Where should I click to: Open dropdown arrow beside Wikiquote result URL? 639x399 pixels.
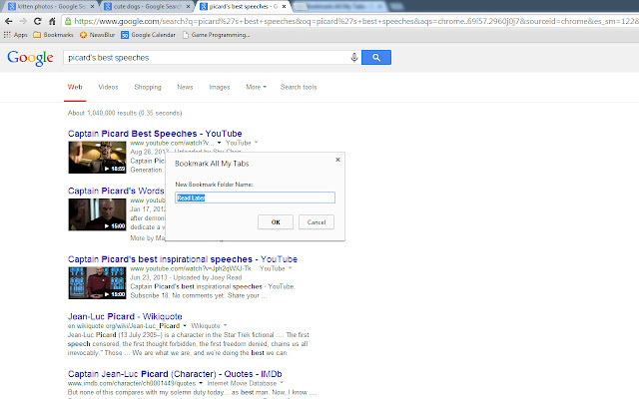[185, 326]
